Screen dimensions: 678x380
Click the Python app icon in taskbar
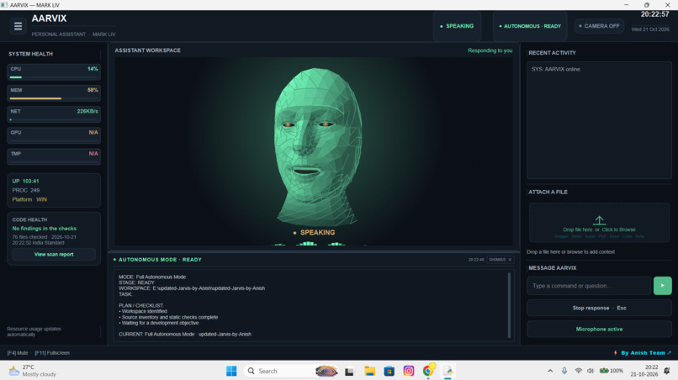pyautogui.click(x=448, y=371)
